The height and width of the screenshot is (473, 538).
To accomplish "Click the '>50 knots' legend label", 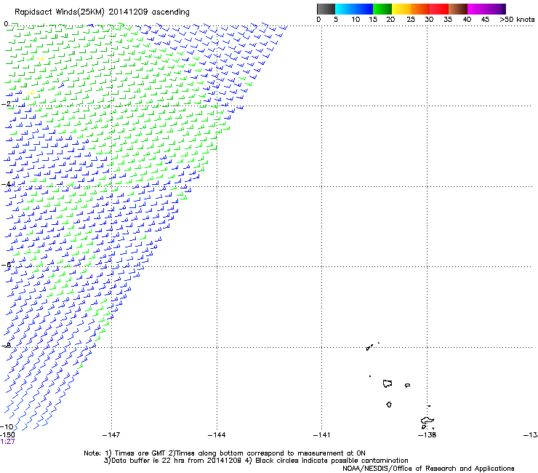I will pyautogui.click(x=517, y=20).
